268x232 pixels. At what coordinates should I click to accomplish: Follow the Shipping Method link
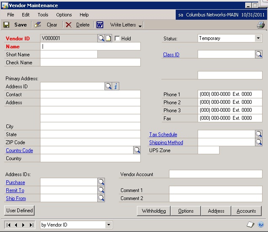click(166, 142)
